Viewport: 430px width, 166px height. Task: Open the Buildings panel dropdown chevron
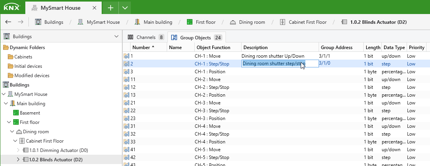pyautogui.click(x=116, y=37)
